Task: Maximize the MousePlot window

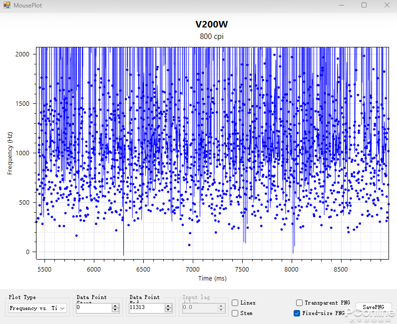Action: [x=364, y=5]
